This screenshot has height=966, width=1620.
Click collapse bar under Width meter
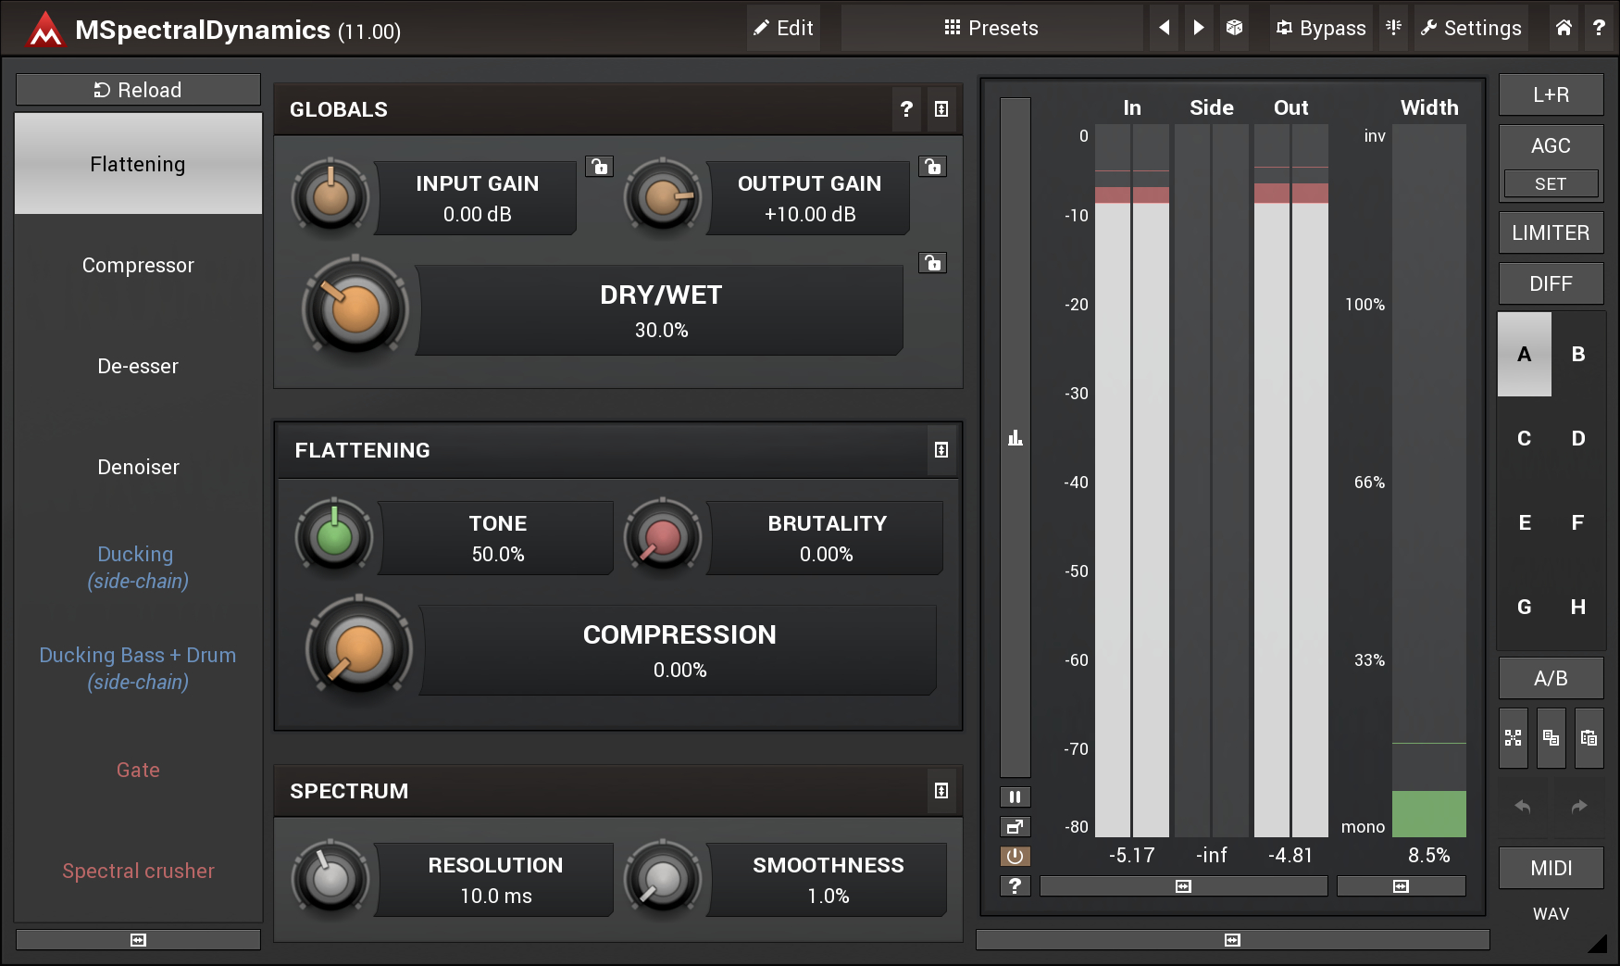point(1402,886)
